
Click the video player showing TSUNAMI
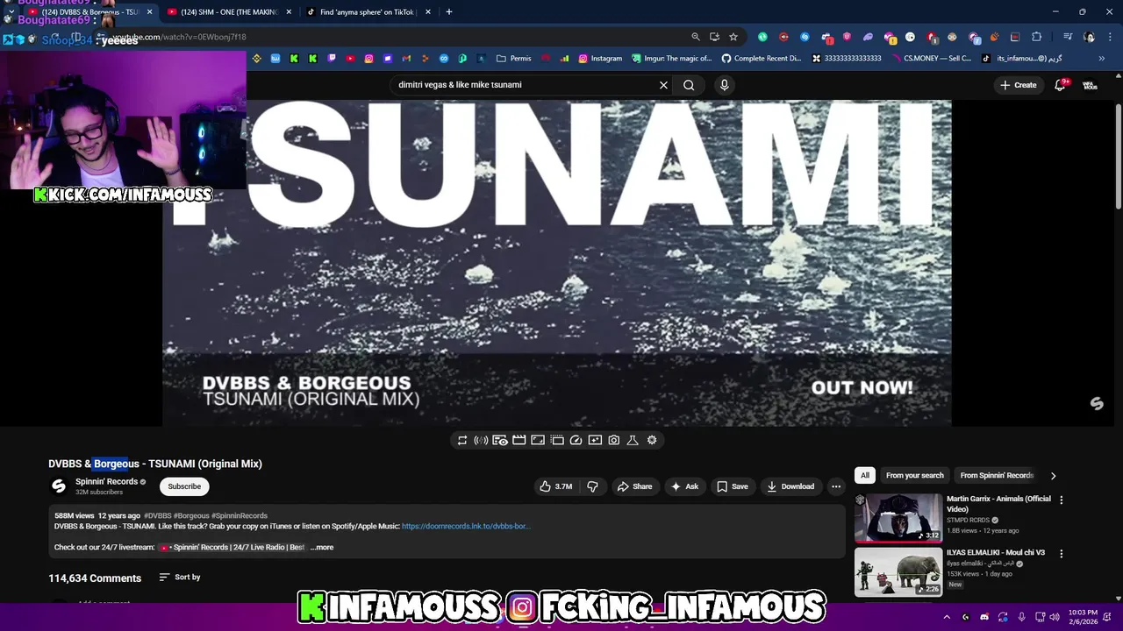click(557, 263)
